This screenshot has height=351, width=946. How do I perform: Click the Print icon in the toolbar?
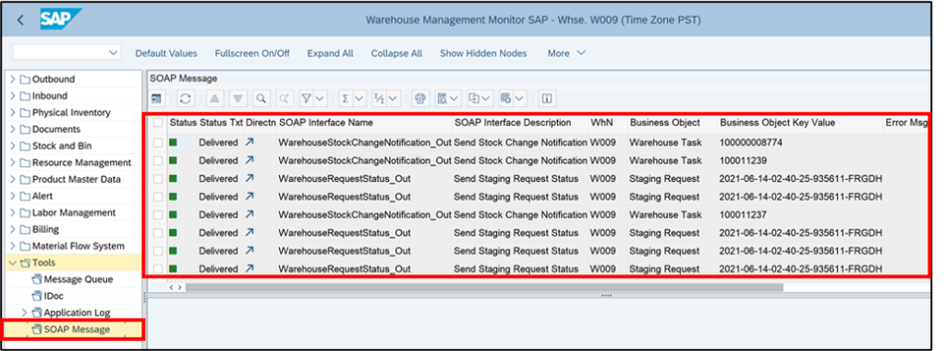tap(420, 98)
